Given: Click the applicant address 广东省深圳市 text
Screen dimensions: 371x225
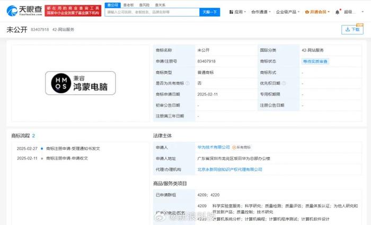Looking at the screenshot, I should tap(234, 159).
